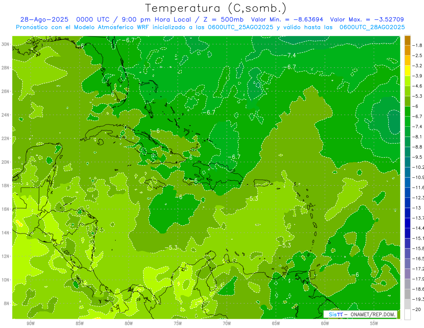Click the '-13' colorbar scale value
This screenshot has height=328, width=424.
pyautogui.click(x=416, y=208)
